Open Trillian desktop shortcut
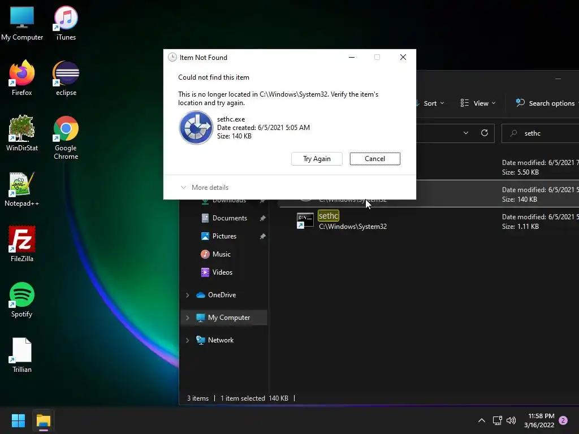Viewport: 579px width, 434px height. click(22, 355)
